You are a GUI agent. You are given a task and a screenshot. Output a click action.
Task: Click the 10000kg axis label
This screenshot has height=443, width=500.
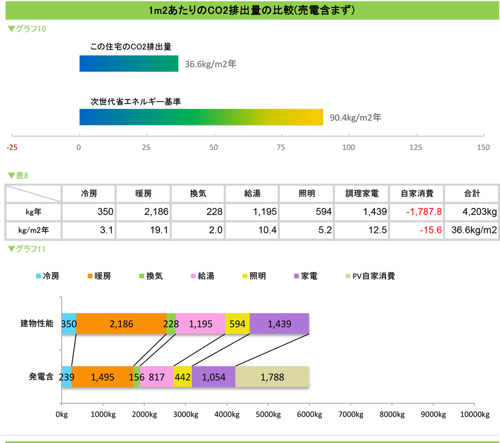point(475,414)
